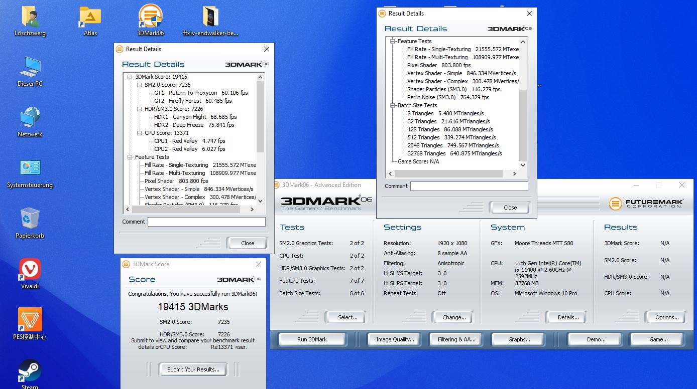
Task: Click the Run 3DMark button
Action: (x=312, y=339)
